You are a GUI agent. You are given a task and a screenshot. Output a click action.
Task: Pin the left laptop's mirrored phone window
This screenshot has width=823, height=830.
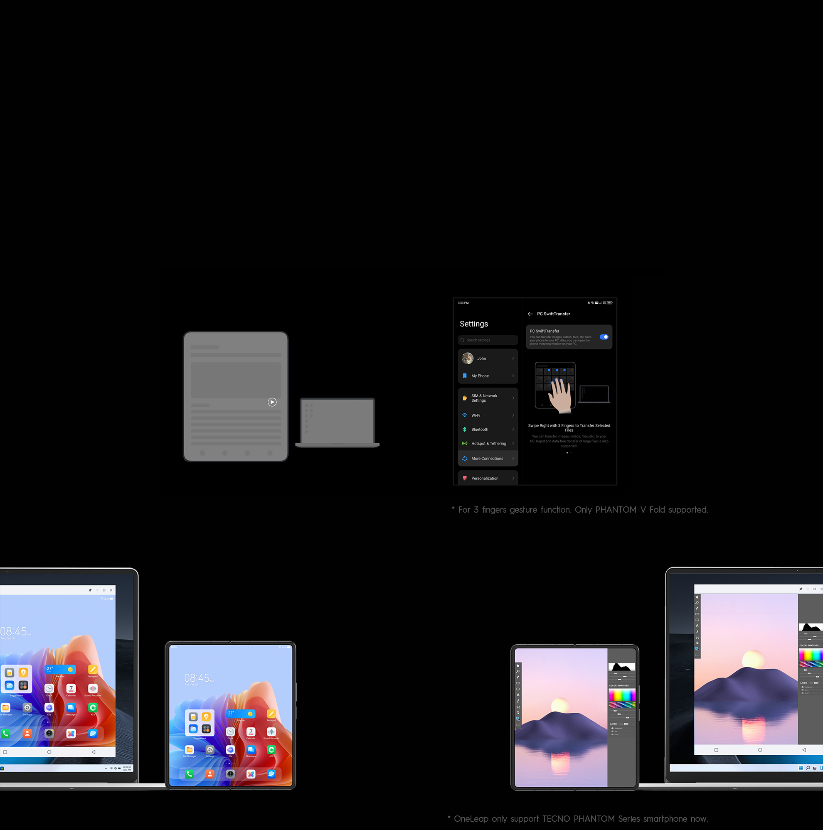click(x=90, y=590)
